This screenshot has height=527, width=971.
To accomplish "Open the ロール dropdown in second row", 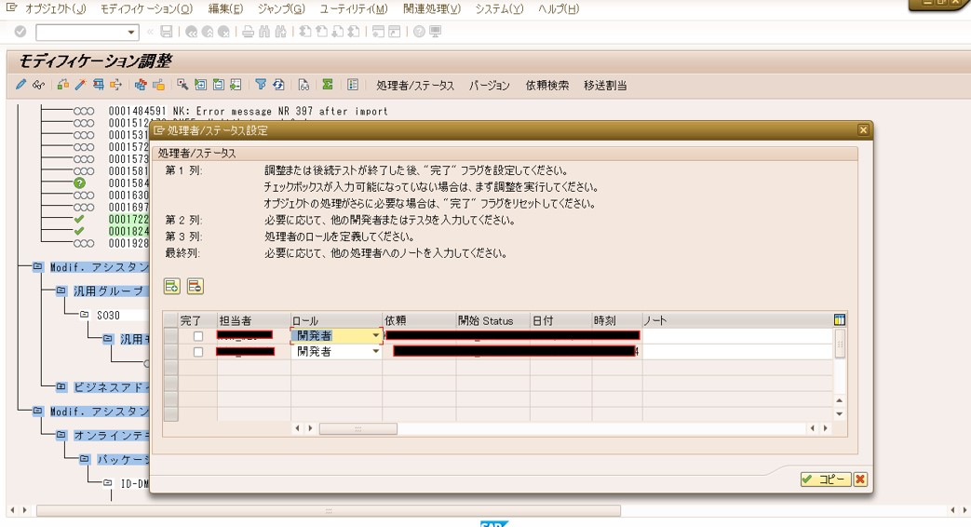I will [376, 352].
